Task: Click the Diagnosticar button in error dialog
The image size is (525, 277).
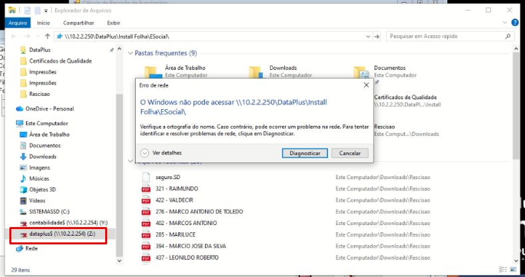Action: pyautogui.click(x=305, y=153)
